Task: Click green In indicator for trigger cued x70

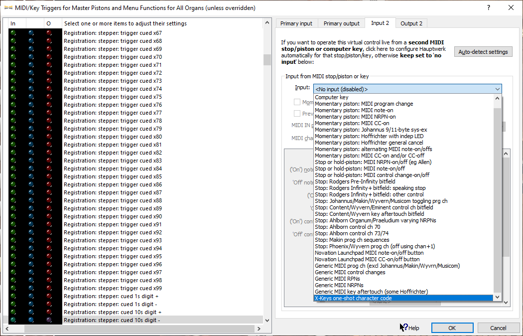Action: [13, 57]
